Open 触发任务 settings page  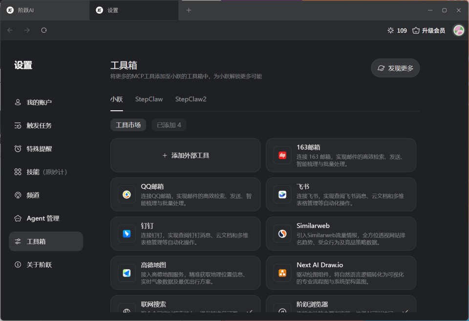(x=46, y=125)
